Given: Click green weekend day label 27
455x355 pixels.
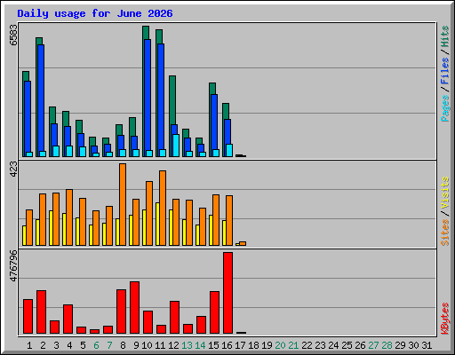Looking at the screenshot, I should pos(373,345).
